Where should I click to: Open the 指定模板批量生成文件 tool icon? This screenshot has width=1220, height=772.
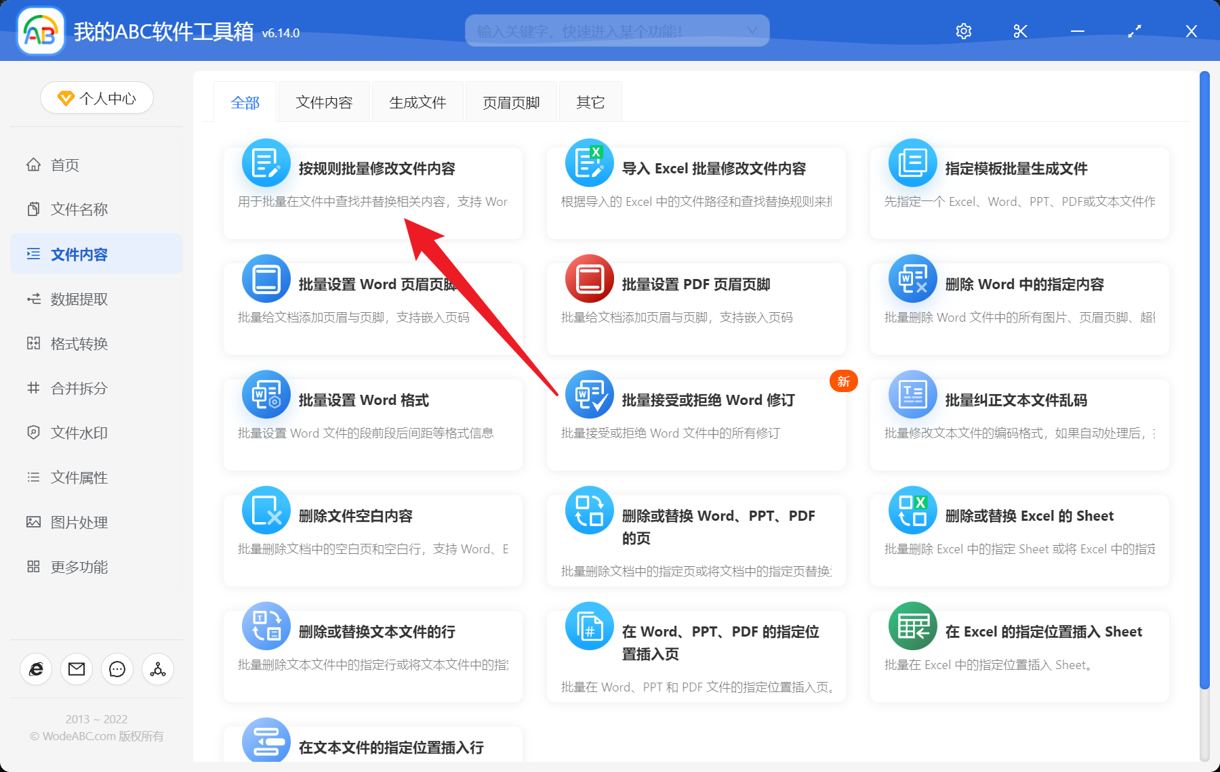point(912,163)
